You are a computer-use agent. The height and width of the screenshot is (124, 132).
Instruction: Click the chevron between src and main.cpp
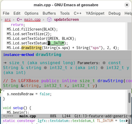pos(14,20)
